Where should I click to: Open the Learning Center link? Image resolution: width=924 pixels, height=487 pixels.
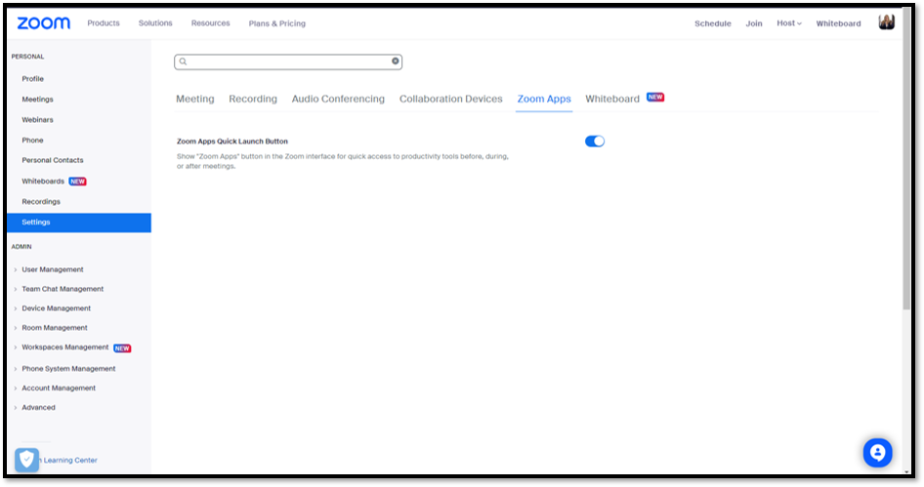pos(70,461)
